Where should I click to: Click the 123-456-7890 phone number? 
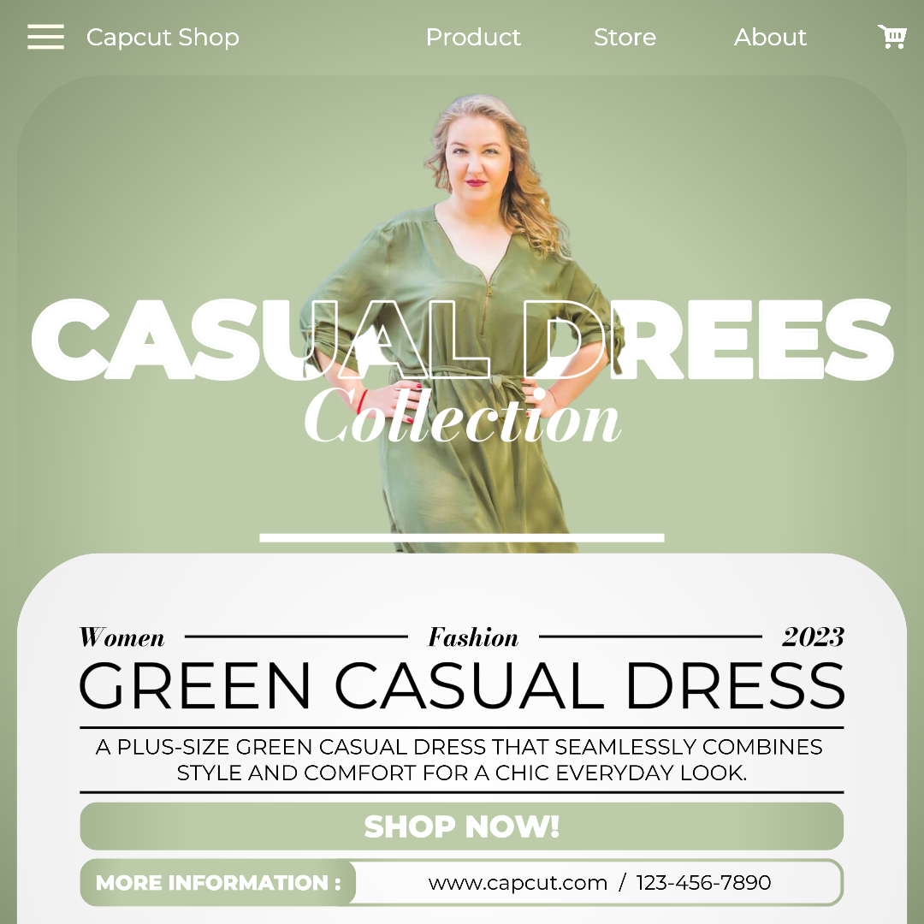703,883
